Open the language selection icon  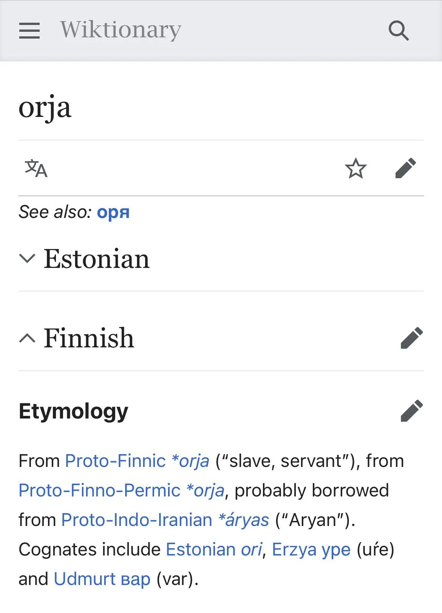click(x=36, y=169)
